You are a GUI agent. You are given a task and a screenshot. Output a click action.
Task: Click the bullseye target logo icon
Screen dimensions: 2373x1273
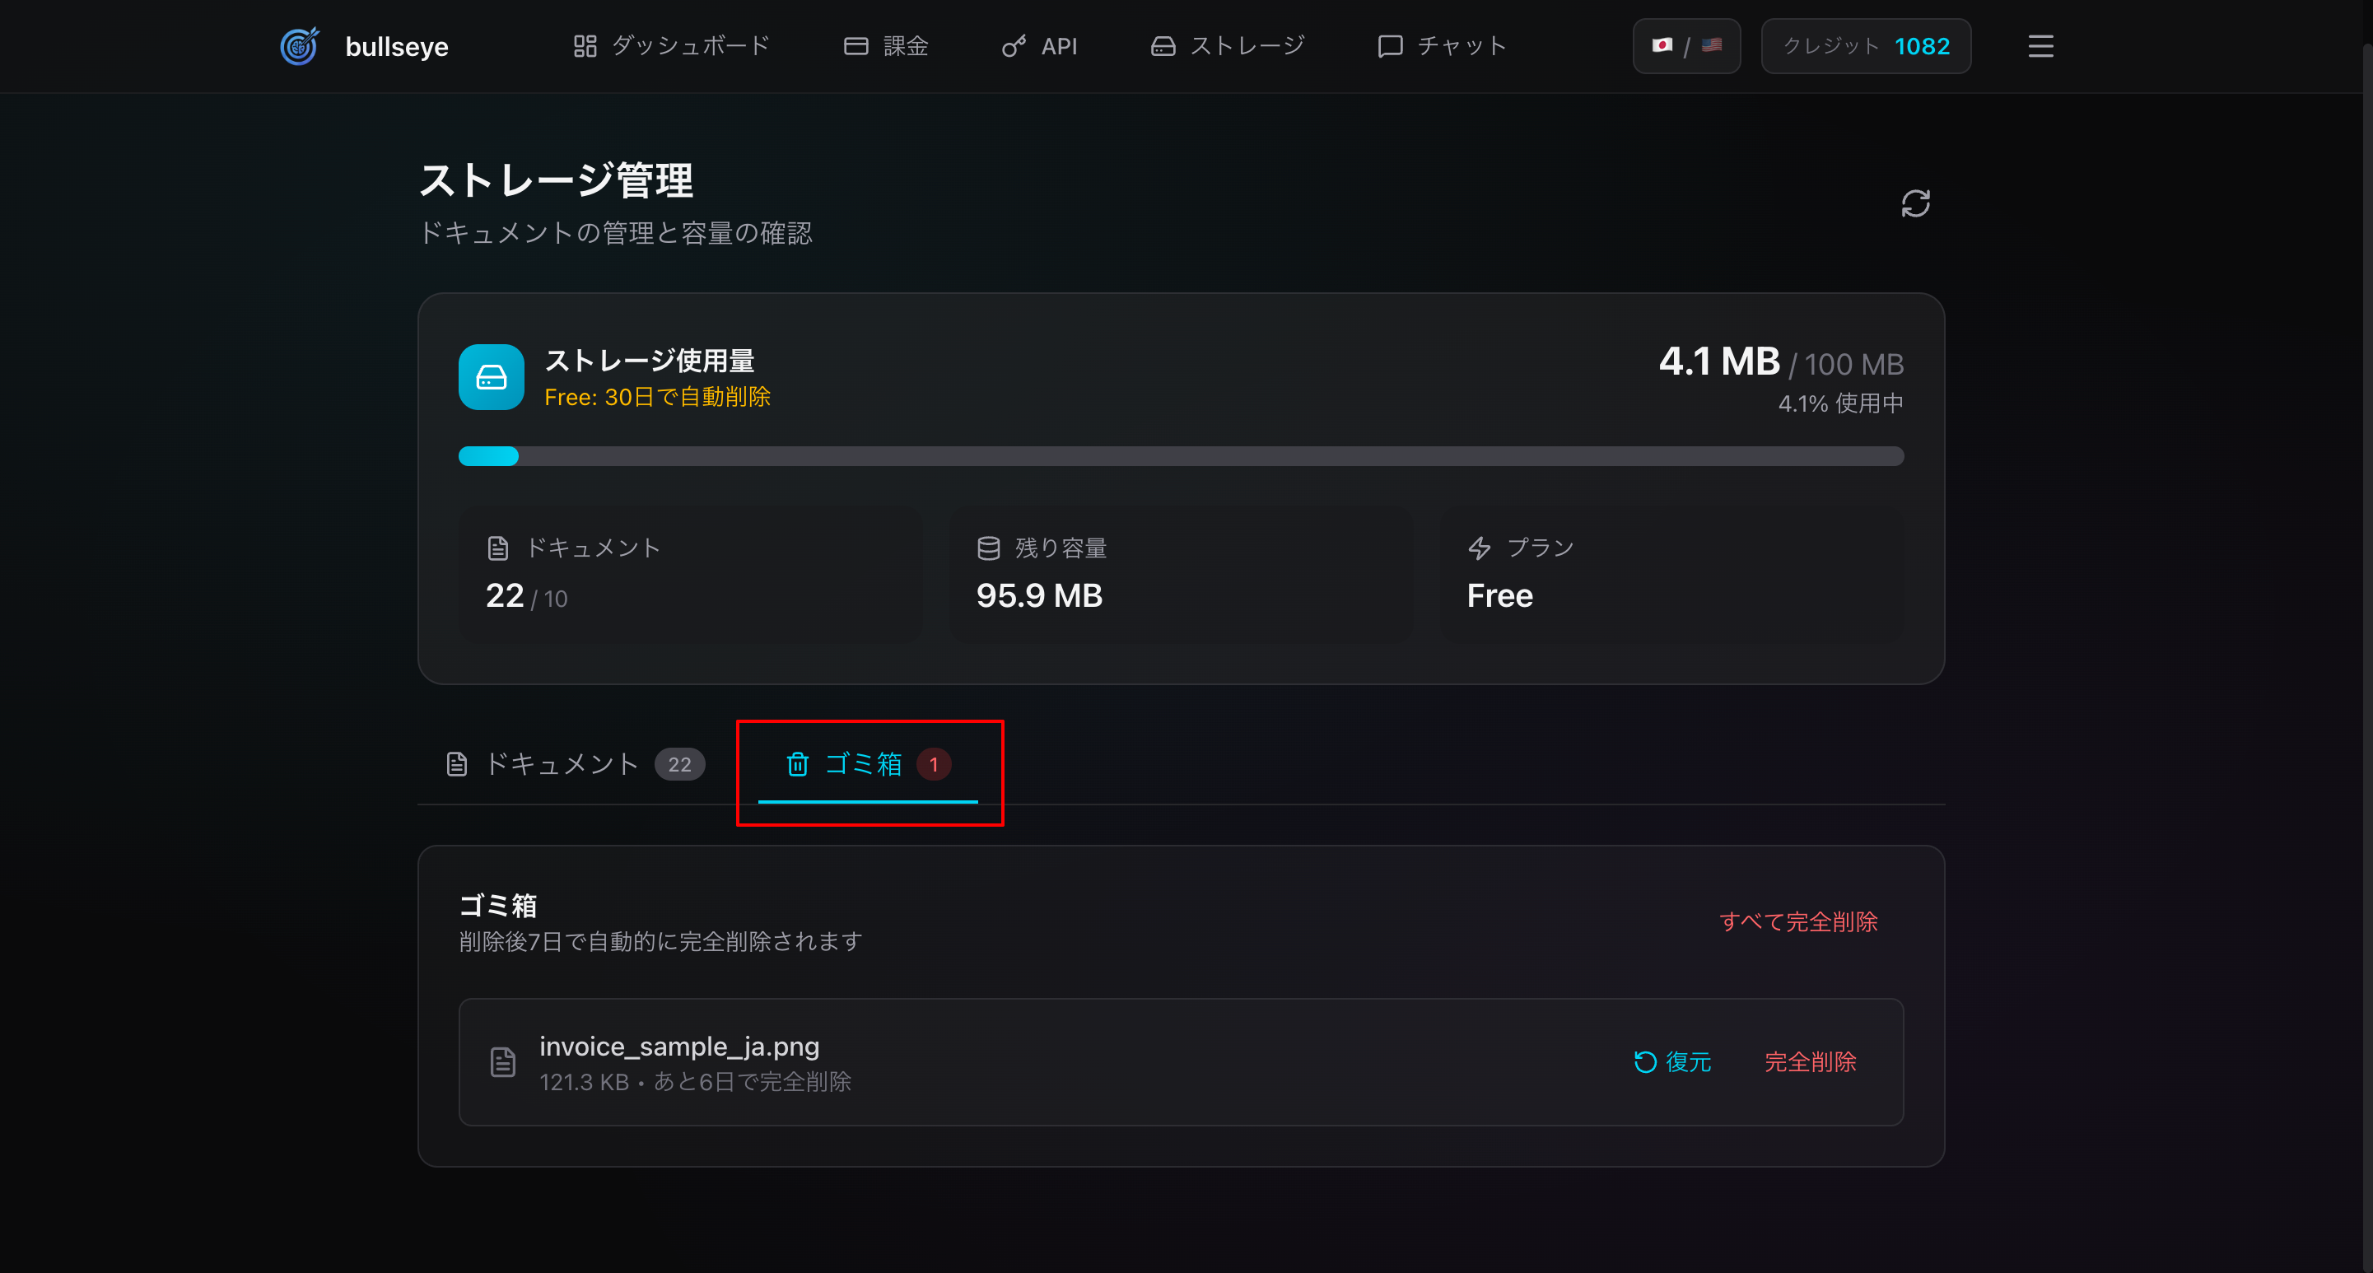click(x=300, y=46)
